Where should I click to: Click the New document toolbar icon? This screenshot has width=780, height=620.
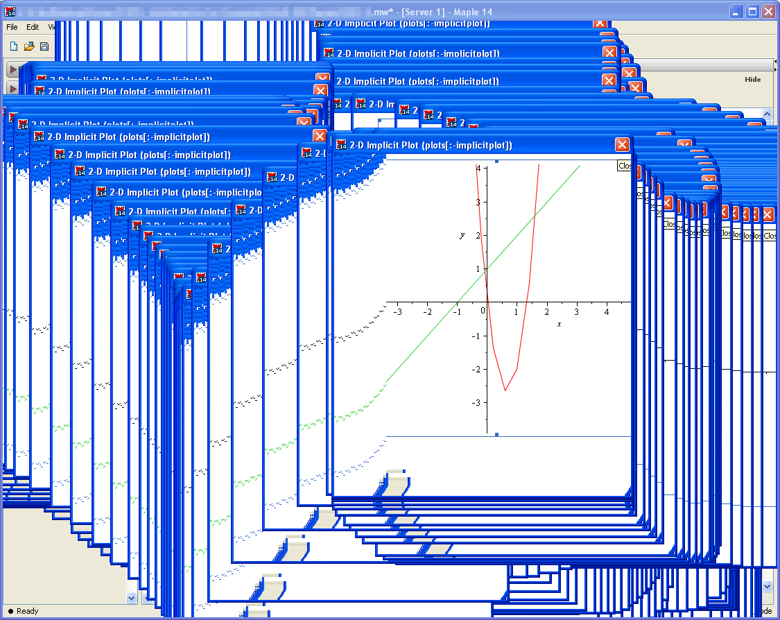click(14, 46)
